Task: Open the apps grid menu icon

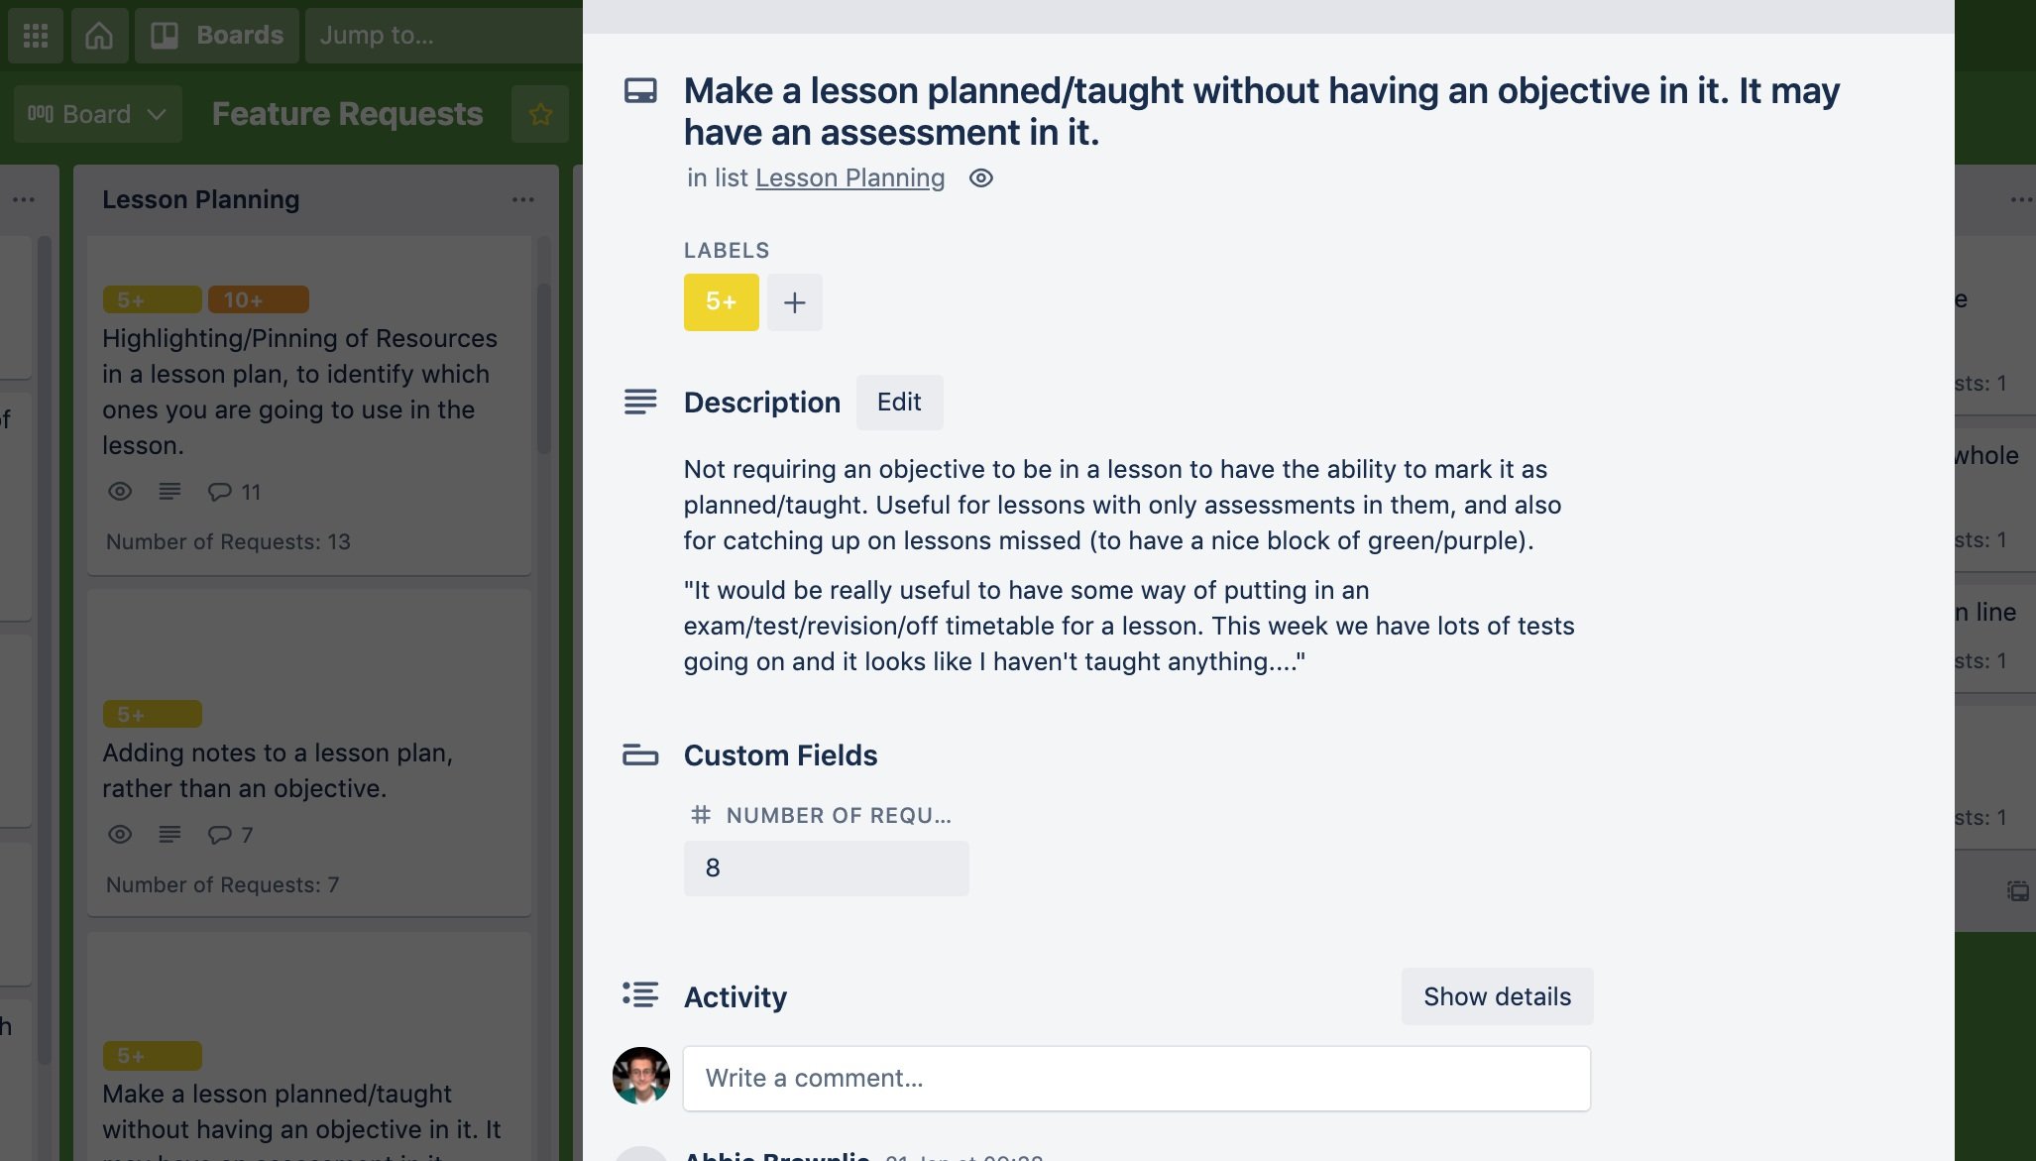Action: [36, 36]
